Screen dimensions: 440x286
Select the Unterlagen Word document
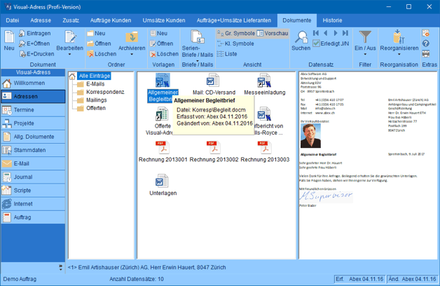tap(163, 185)
